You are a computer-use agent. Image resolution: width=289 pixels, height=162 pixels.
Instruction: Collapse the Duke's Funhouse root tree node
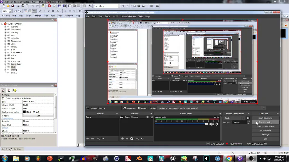2,24
